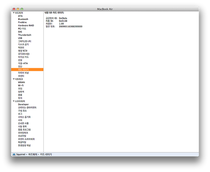
Task: Select 손쉬운 사용 item
Action: click(x=23, y=123)
